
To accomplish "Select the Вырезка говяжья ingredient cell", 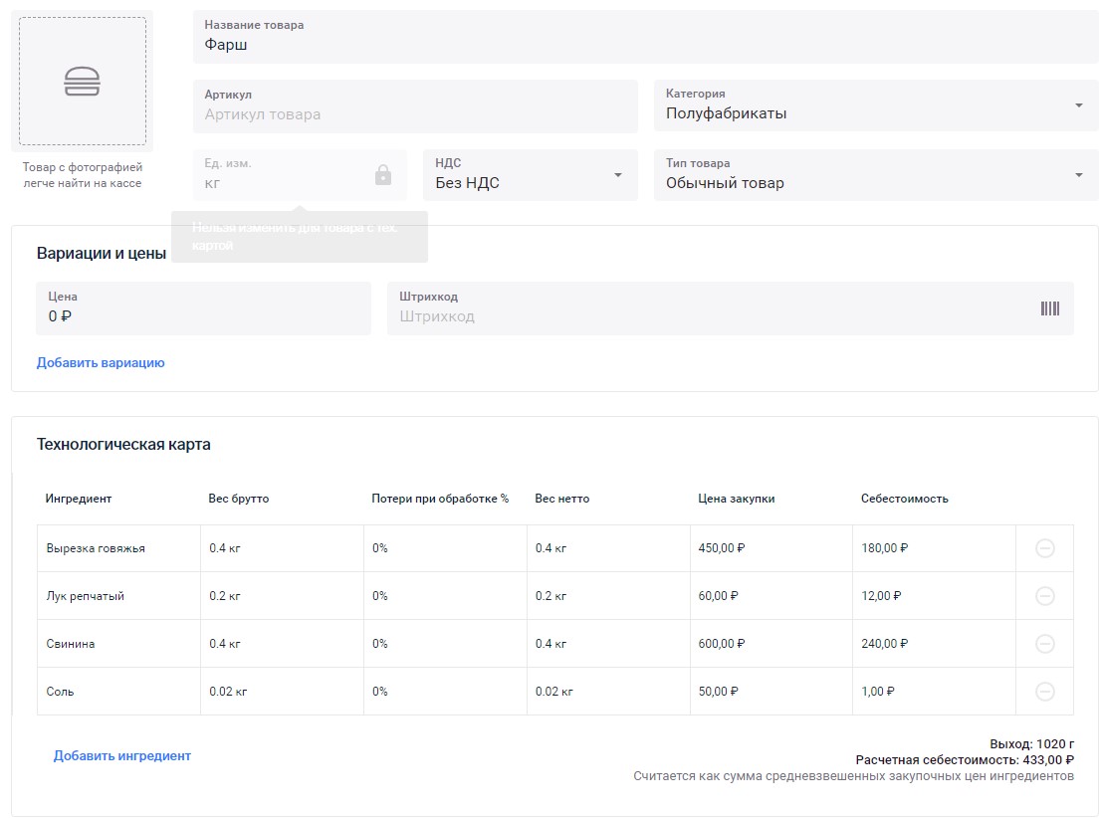I will point(118,548).
